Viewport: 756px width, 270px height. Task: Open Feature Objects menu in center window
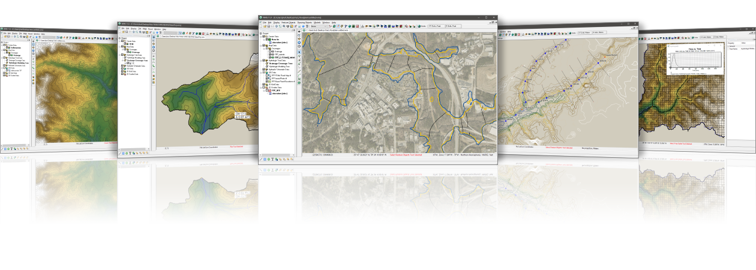289,23
